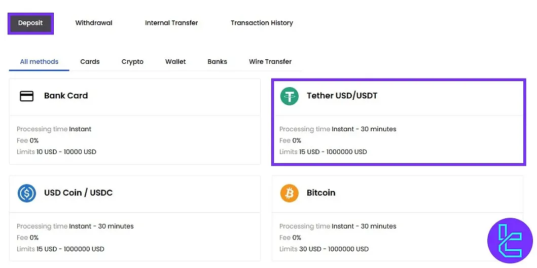Select the Crypto tab

132,62
